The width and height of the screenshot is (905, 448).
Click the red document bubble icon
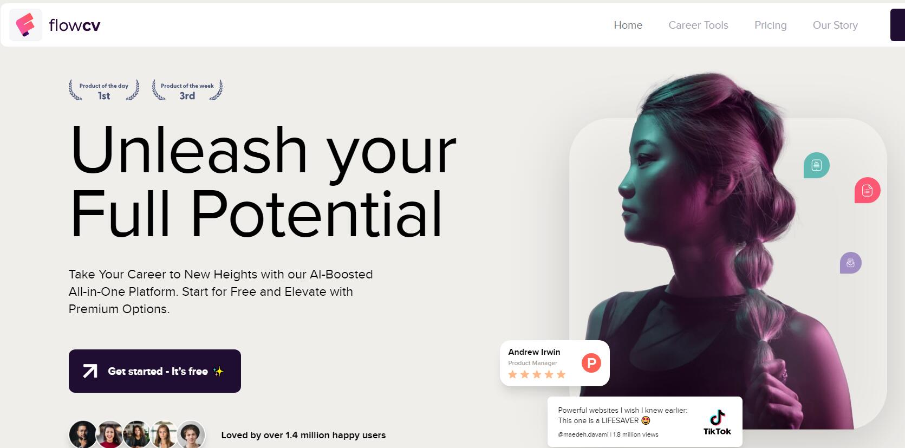pyautogui.click(x=867, y=191)
